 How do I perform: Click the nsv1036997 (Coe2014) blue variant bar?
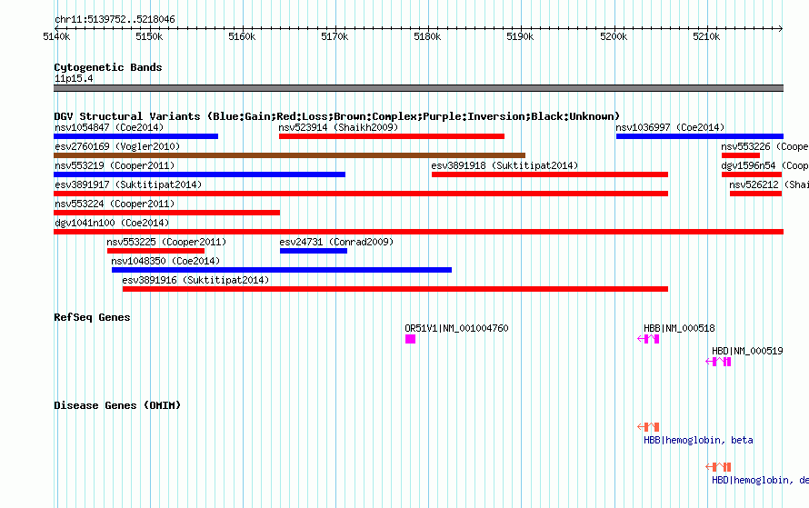(x=700, y=136)
